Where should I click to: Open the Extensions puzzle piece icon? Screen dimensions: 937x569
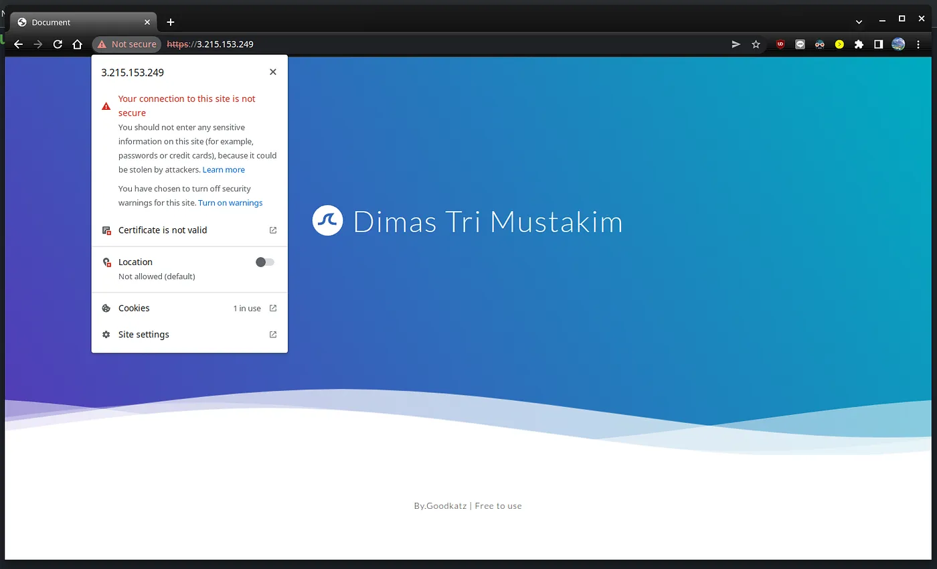point(859,44)
